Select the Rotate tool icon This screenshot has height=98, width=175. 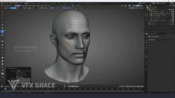pyautogui.click(x=2, y=21)
